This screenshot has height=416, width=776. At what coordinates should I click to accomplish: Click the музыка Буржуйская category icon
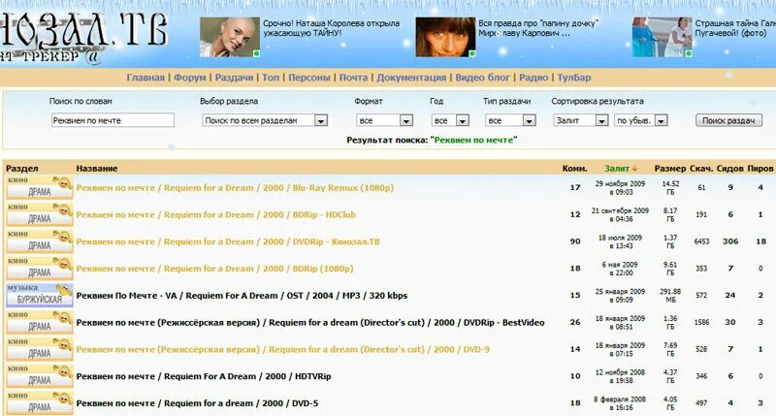click(39, 296)
